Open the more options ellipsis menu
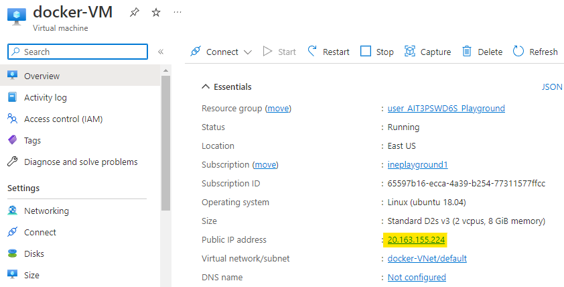Screen dimensions: 564x287 [x=177, y=13]
